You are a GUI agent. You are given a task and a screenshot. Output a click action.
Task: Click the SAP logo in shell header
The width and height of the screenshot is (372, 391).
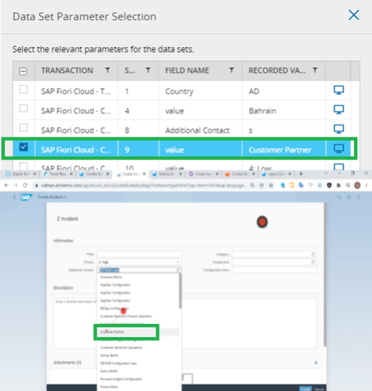point(26,197)
